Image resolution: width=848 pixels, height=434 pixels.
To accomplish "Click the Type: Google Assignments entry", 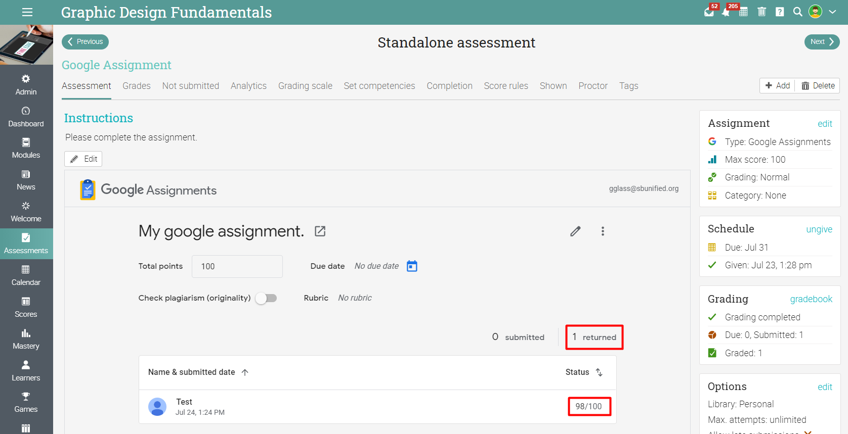I will pos(778,142).
